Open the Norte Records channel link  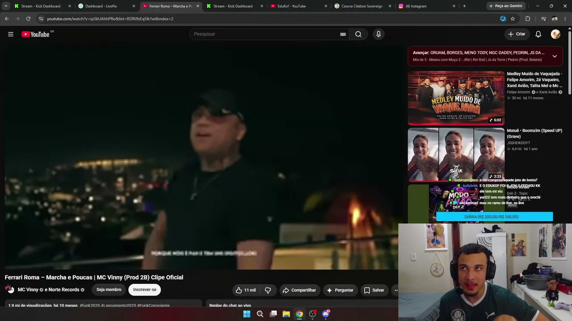(x=64, y=290)
